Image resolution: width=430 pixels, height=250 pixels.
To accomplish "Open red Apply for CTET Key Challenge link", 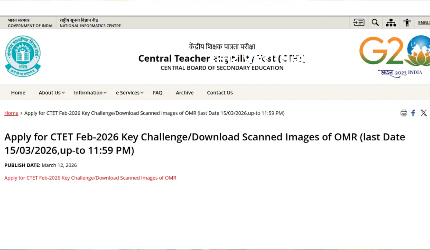I will pos(90,178).
